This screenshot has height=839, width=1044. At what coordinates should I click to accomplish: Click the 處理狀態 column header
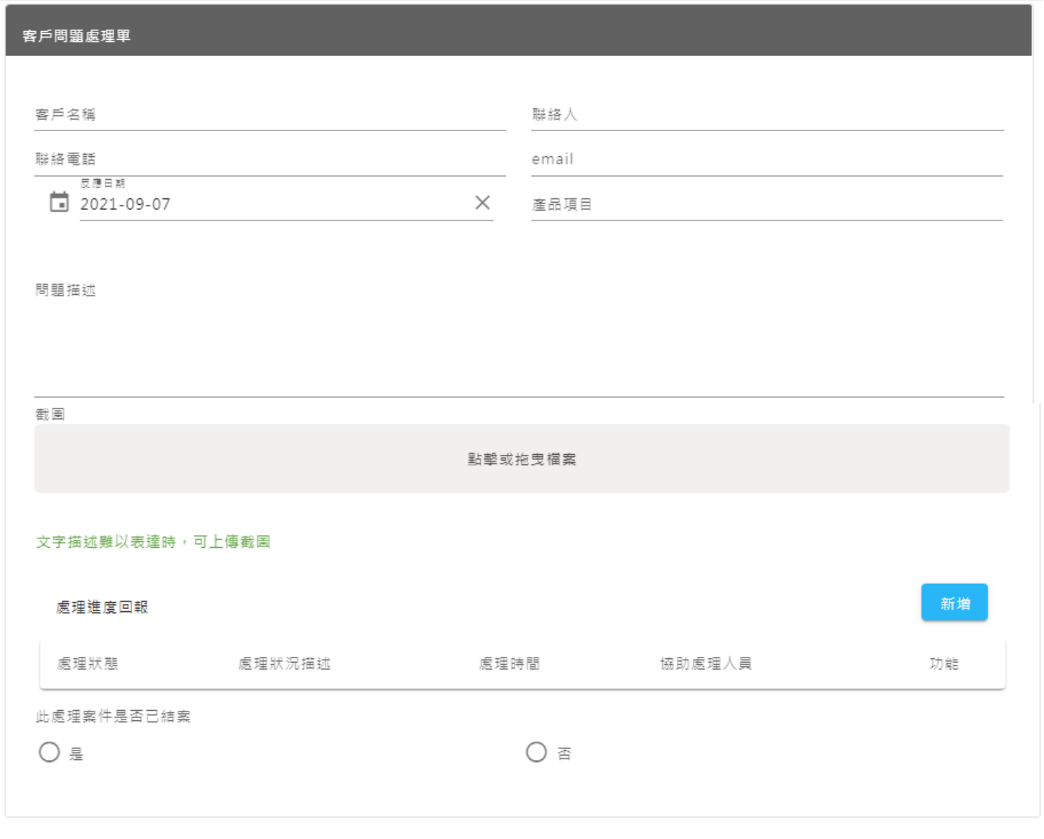(88, 664)
